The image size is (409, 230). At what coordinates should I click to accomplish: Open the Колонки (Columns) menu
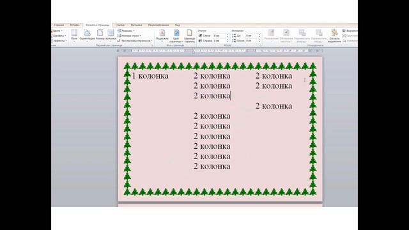coord(111,35)
